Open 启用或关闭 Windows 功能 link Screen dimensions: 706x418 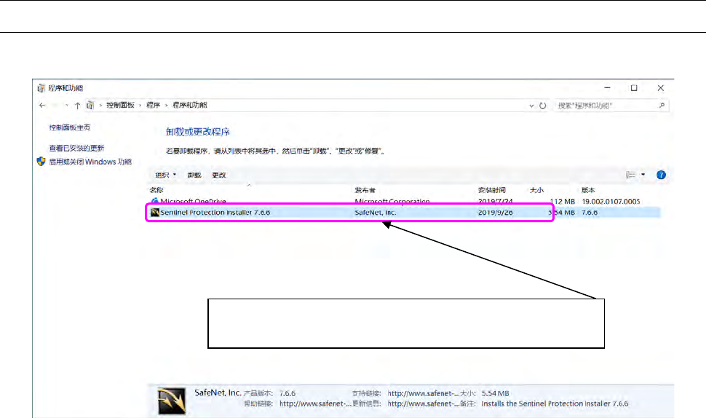click(90, 162)
